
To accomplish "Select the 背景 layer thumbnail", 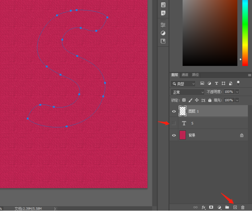I will point(182,135).
